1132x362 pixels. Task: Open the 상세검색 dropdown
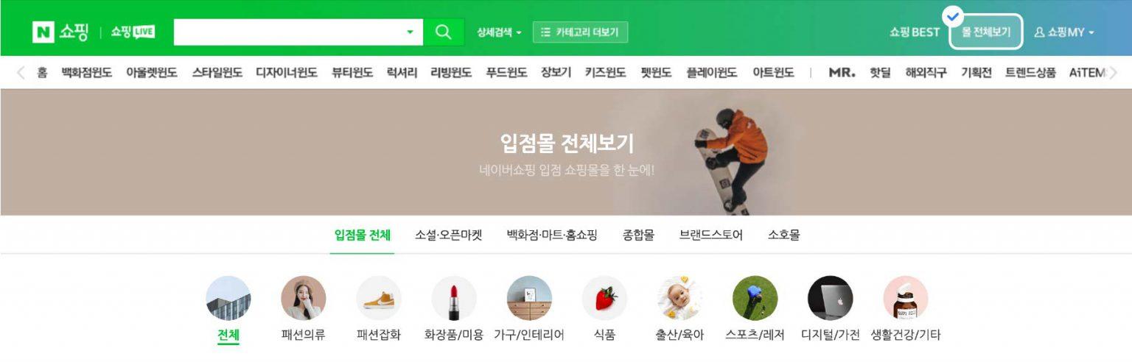click(x=499, y=32)
